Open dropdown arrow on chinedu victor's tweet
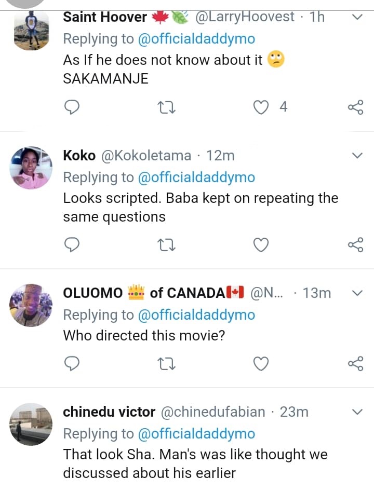Image resolution: width=374 pixels, height=492 pixels. tap(357, 412)
